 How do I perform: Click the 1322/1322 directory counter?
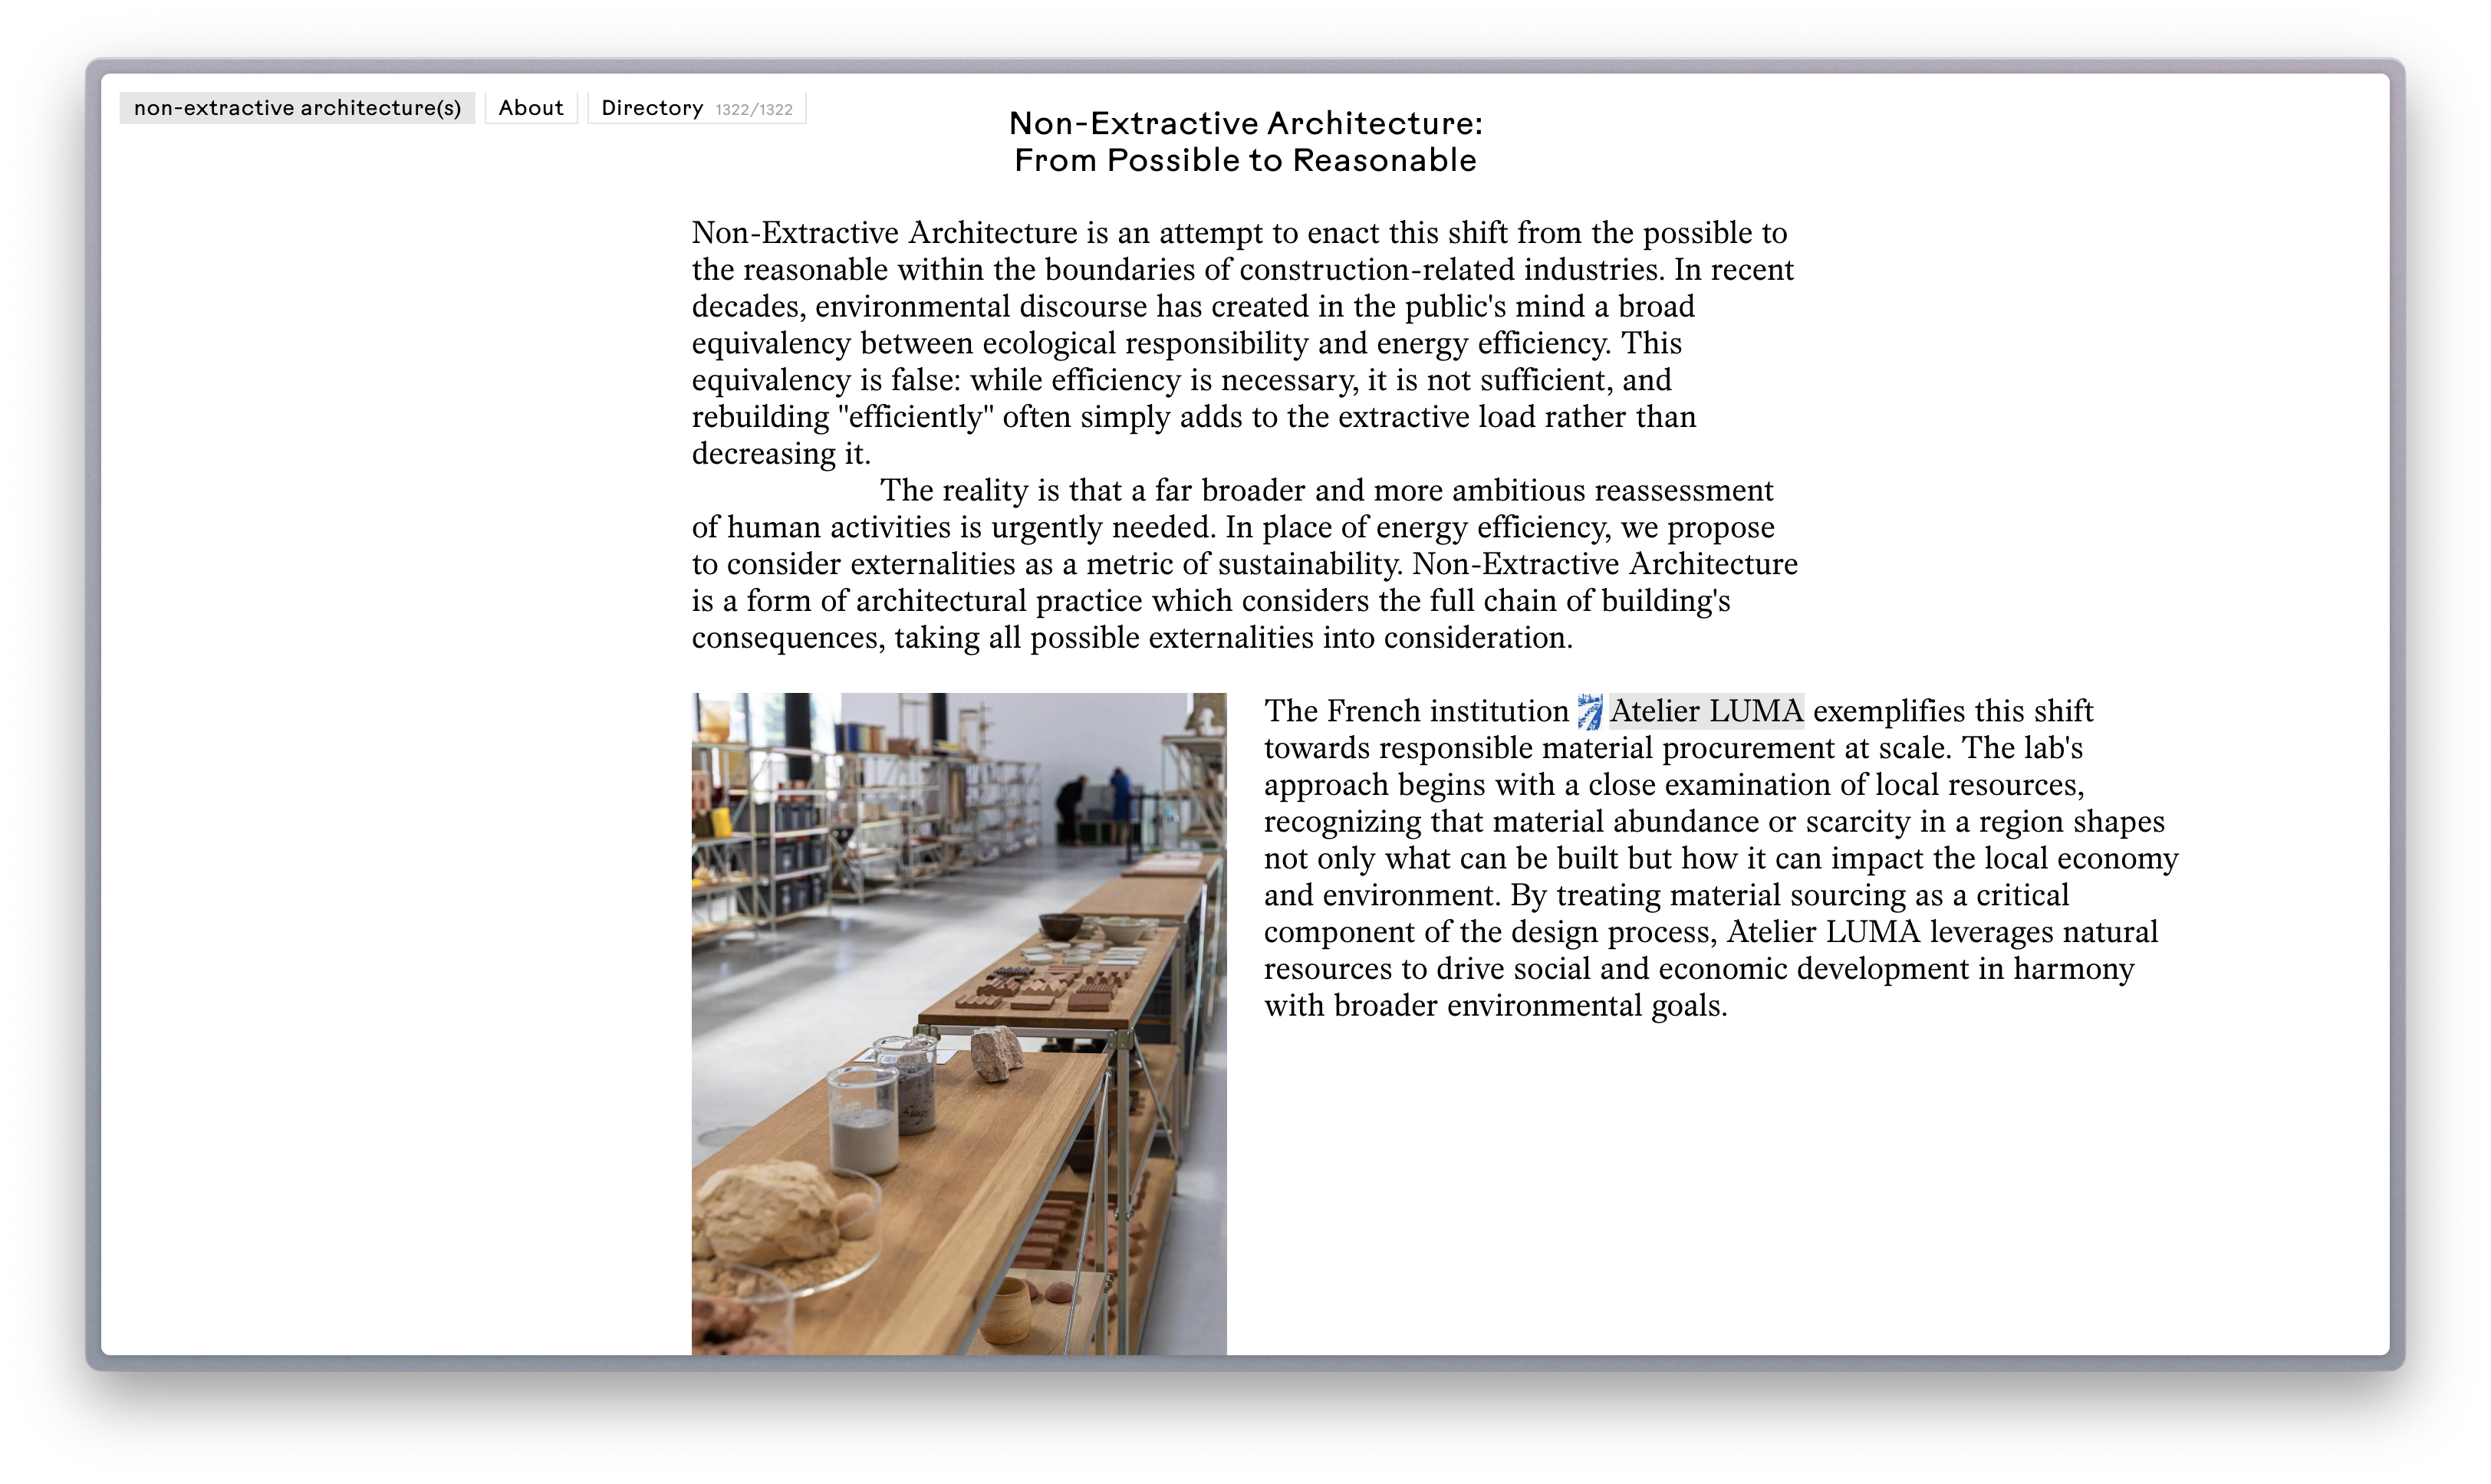pos(753,110)
